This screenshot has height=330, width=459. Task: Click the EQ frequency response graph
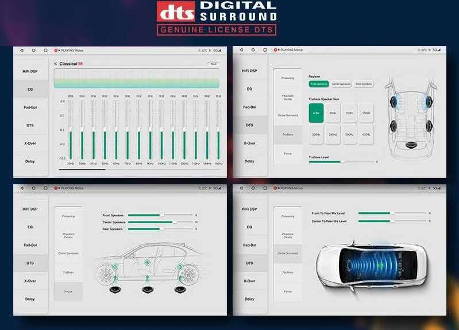click(136, 79)
